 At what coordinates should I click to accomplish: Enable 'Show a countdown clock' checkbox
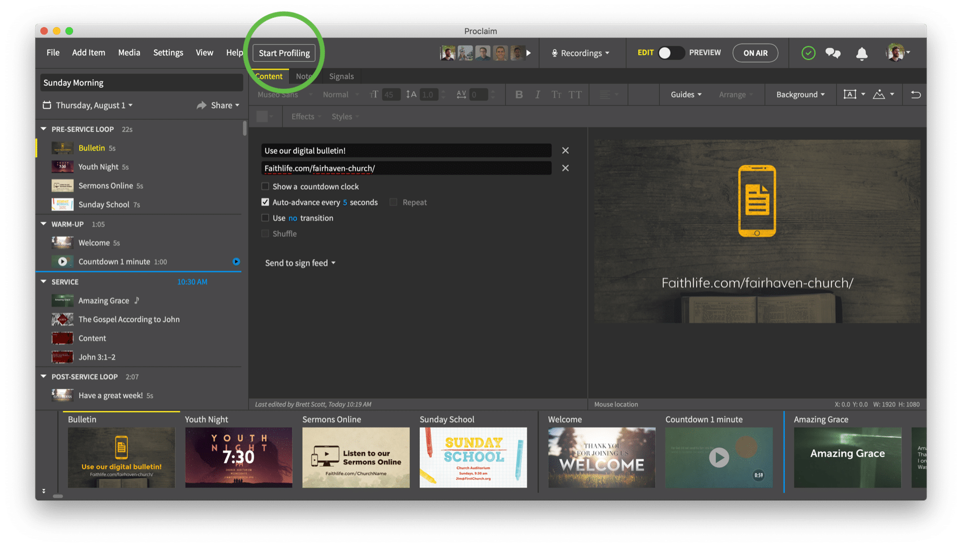(x=265, y=186)
